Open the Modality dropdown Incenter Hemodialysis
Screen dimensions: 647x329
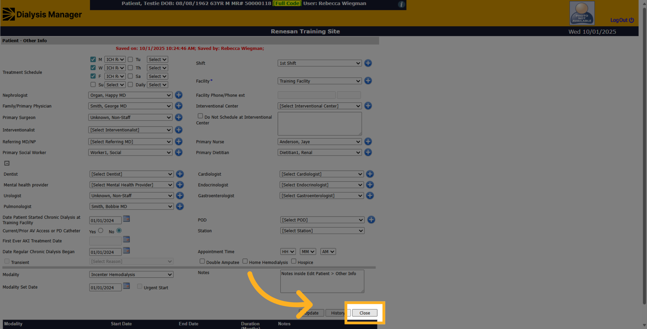click(131, 275)
